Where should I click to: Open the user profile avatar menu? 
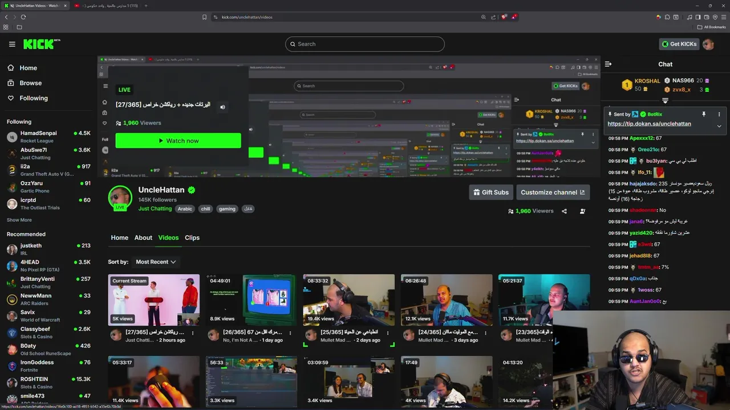click(708, 44)
